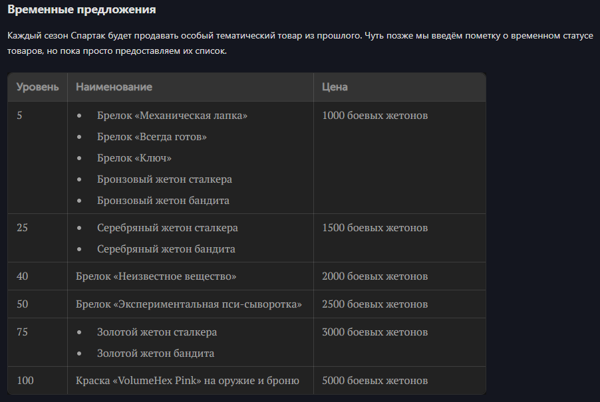The height and width of the screenshot is (402, 600).
Task: Select the «Уровень» column header
Action: (x=37, y=87)
